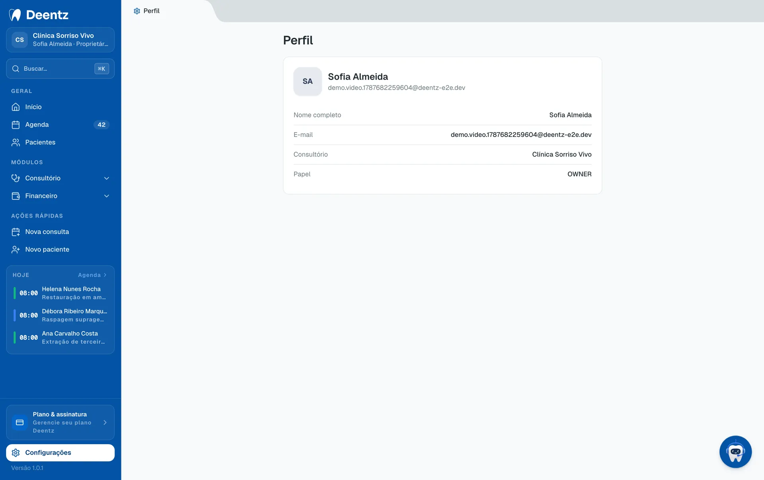Image resolution: width=764 pixels, height=480 pixels.
Task: Open Plano & assinatura card
Action: (60, 422)
